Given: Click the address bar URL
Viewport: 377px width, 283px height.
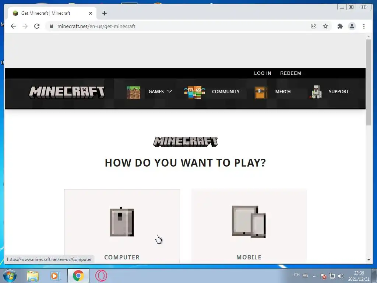Looking at the screenshot, I should (96, 26).
